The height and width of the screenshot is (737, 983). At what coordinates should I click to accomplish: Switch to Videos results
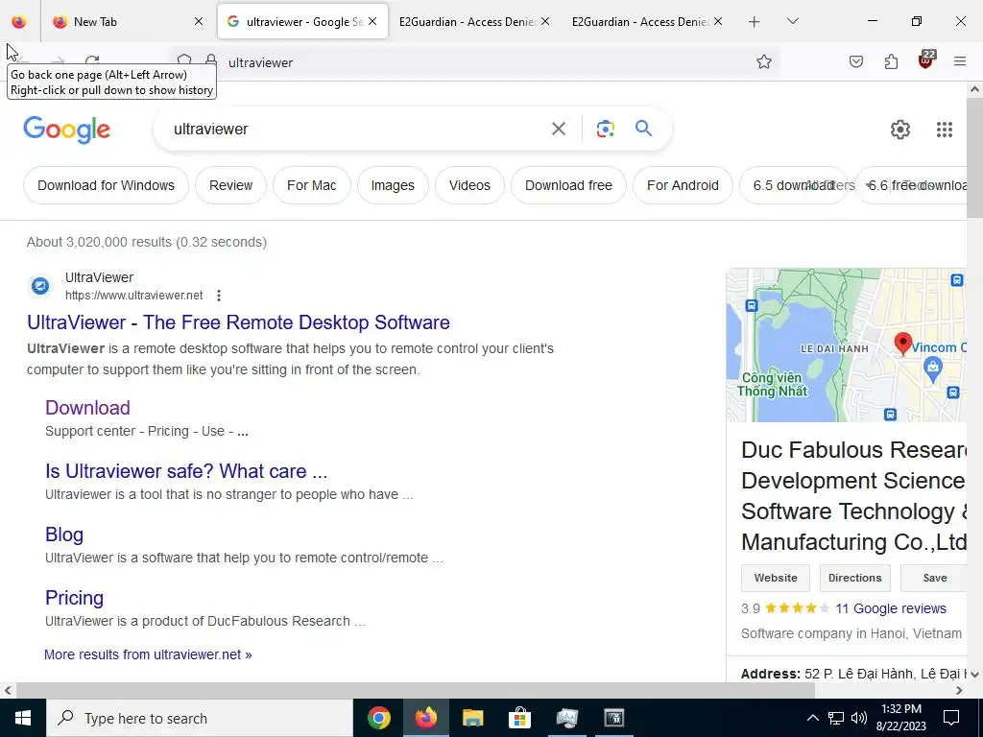tap(469, 185)
